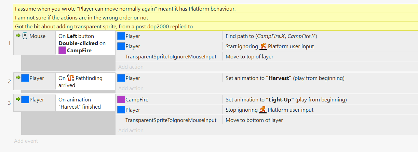
Task: Click Add action under event 1
Action: (131, 67)
